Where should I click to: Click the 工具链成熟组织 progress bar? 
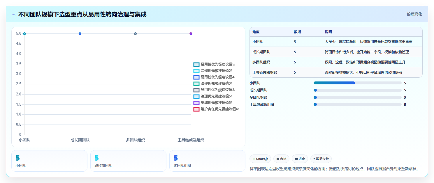point(358,104)
